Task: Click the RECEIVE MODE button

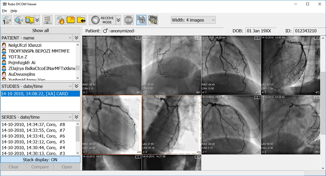Action: pos(102,20)
